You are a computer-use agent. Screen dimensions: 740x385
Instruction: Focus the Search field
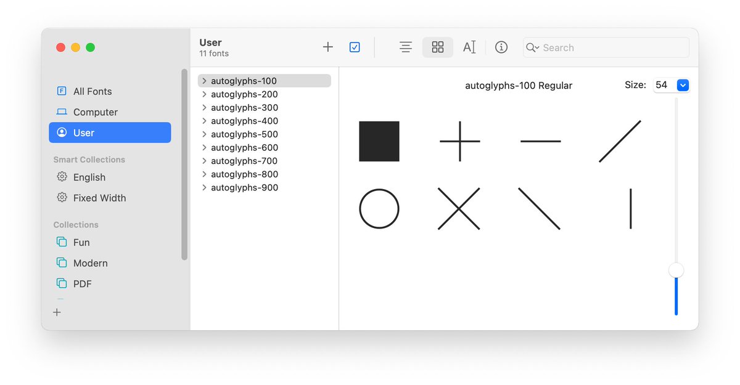click(x=606, y=47)
